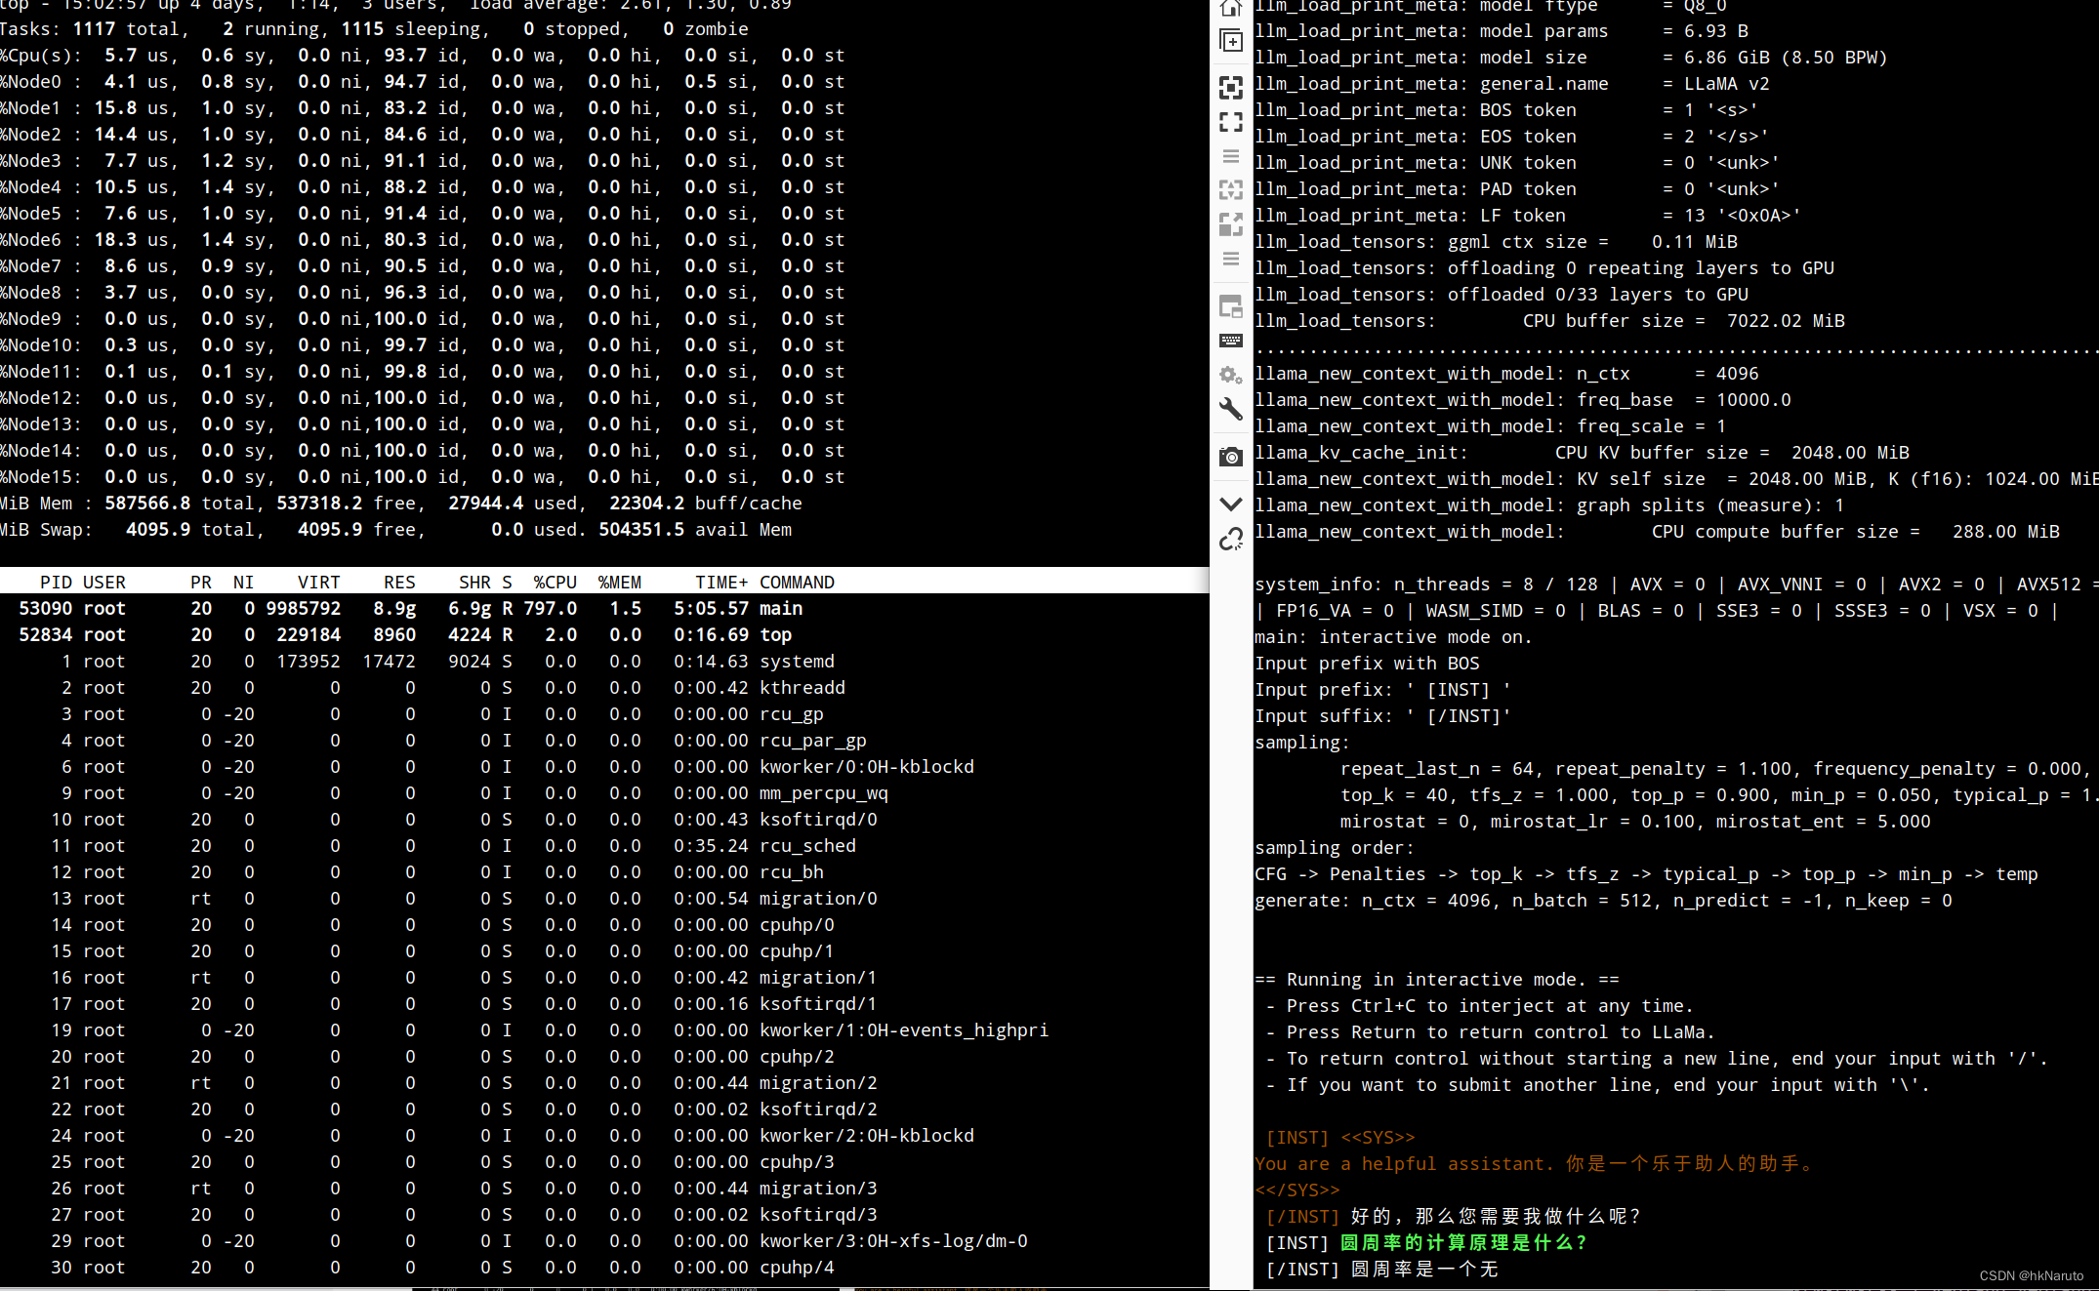Take a screenshot with camera icon
Screen dimensions: 2099x1291
[x=1231, y=457]
